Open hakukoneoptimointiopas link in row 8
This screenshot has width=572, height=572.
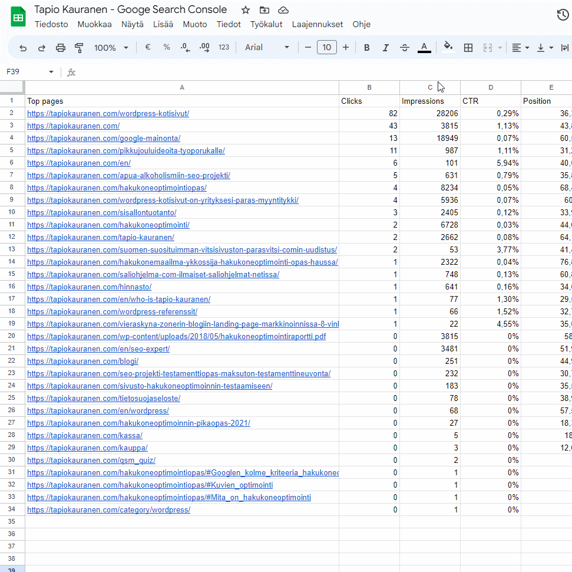pyautogui.click(x=117, y=188)
